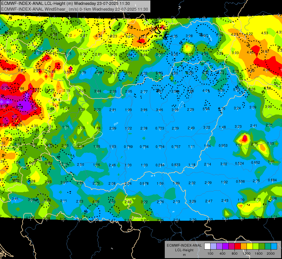The image size is (282, 259).
Task: Click the wind shear value '3.02'
Action: tap(224, 164)
